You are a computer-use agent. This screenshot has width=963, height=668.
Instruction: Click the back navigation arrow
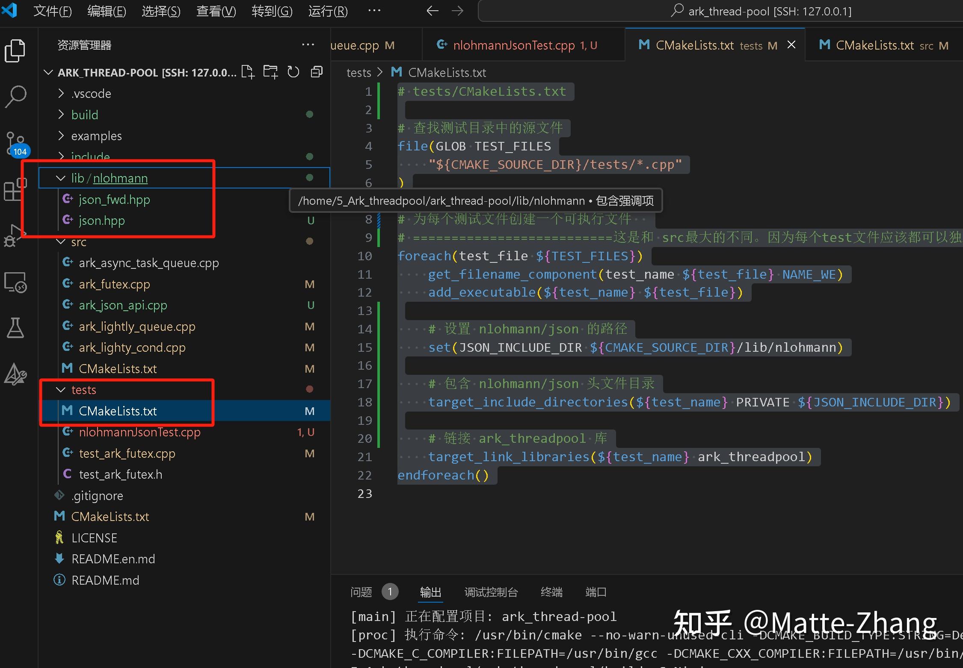click(x=432, y=11)
